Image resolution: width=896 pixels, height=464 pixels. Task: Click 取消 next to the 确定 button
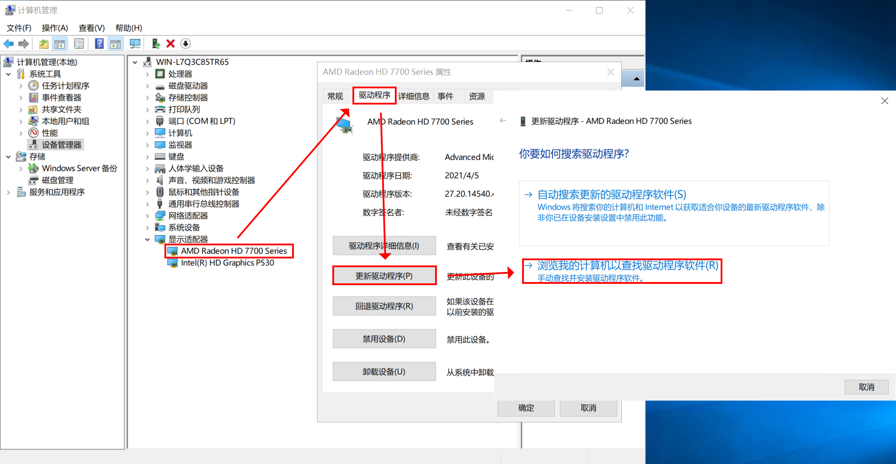click(x=588, y=408)
